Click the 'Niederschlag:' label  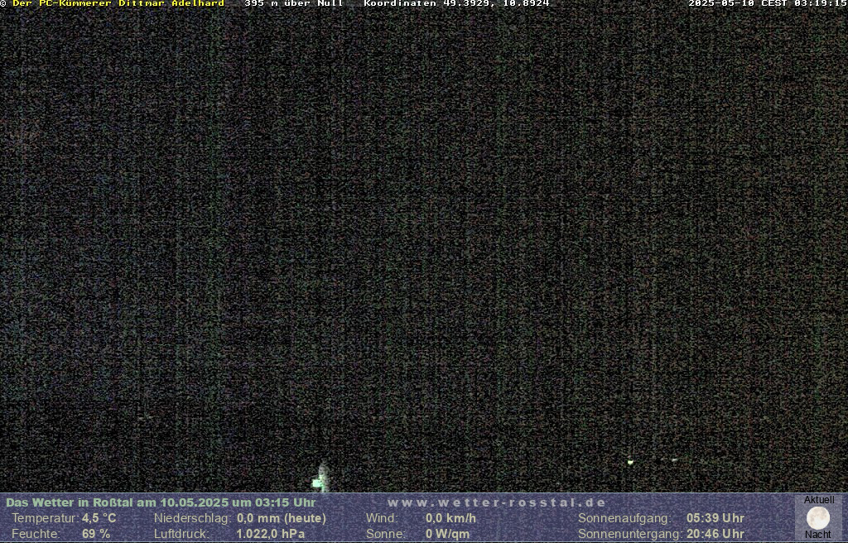pos(192,518)
